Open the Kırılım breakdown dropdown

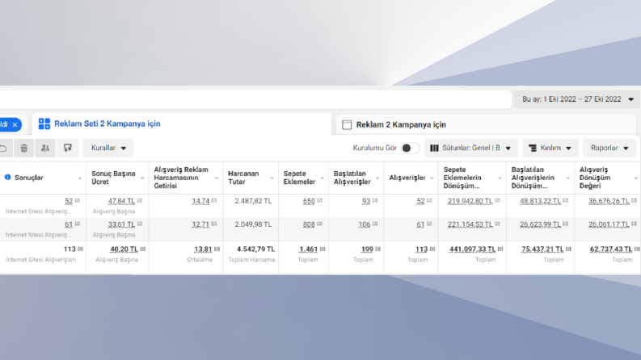click(x=550, y=149)
